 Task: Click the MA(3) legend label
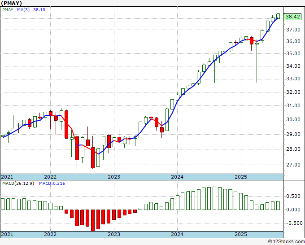[23, 10]
